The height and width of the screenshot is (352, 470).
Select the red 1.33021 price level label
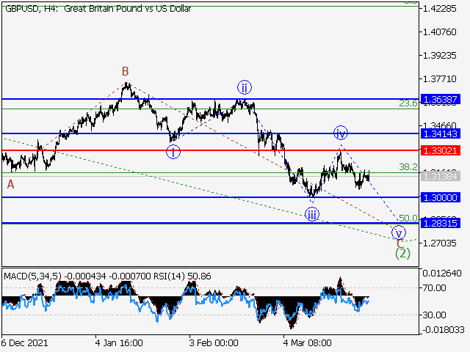[441, 150]
